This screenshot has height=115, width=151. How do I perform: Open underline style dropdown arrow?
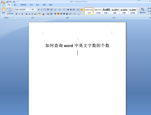24,14
